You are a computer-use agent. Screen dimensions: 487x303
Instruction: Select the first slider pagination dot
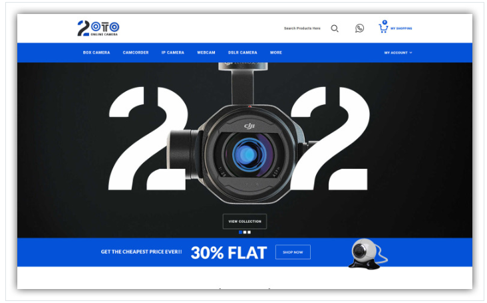pyautogui.click(x=240, y=232)
